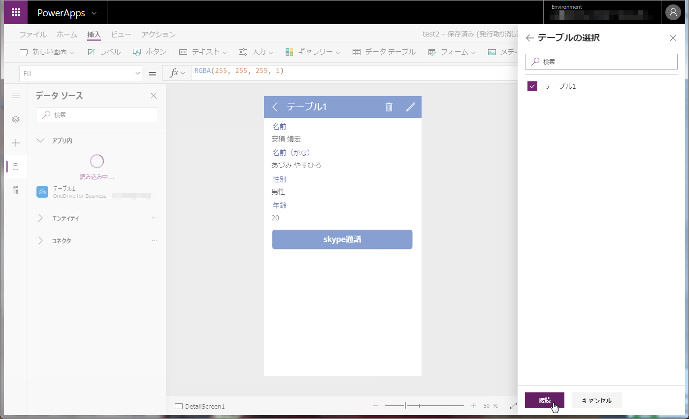Open the forms dropdown
The width and height of the screenshot is (689, 419).
[452, 52]
